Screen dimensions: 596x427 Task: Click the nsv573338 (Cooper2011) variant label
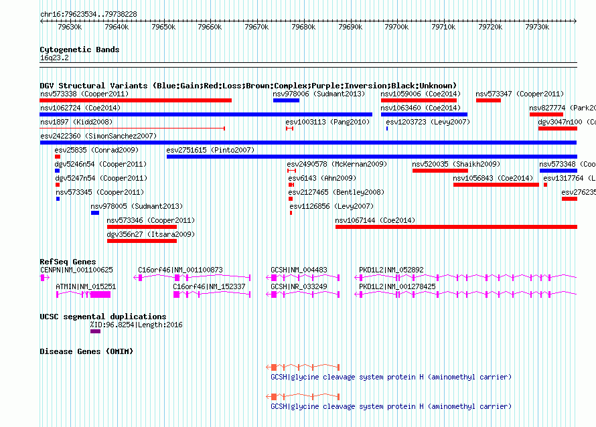84,94
